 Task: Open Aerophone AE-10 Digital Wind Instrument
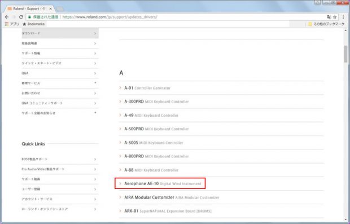pyautogui.click(x=163, y=183)
